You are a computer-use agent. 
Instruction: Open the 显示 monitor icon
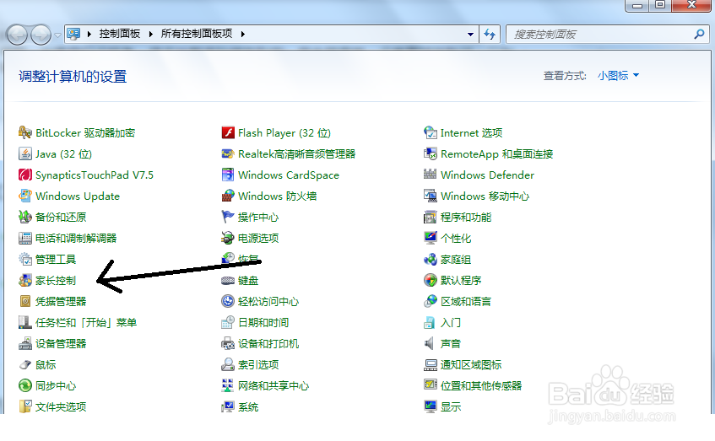coord(430,406)
